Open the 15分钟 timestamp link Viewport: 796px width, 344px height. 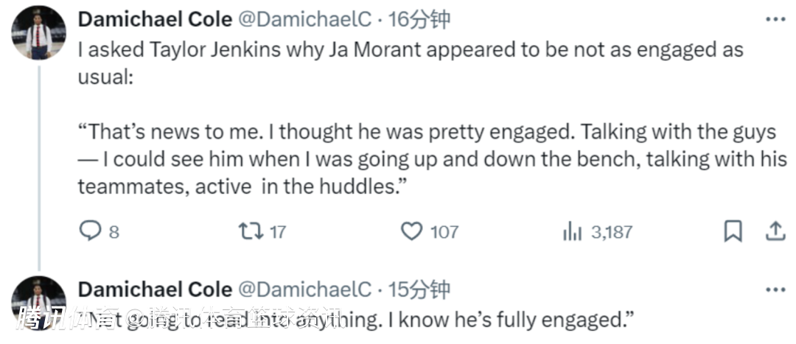pyautogui.click(x=419, y=289)
